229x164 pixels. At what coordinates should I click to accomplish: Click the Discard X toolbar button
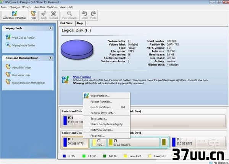tap(53, 14)
